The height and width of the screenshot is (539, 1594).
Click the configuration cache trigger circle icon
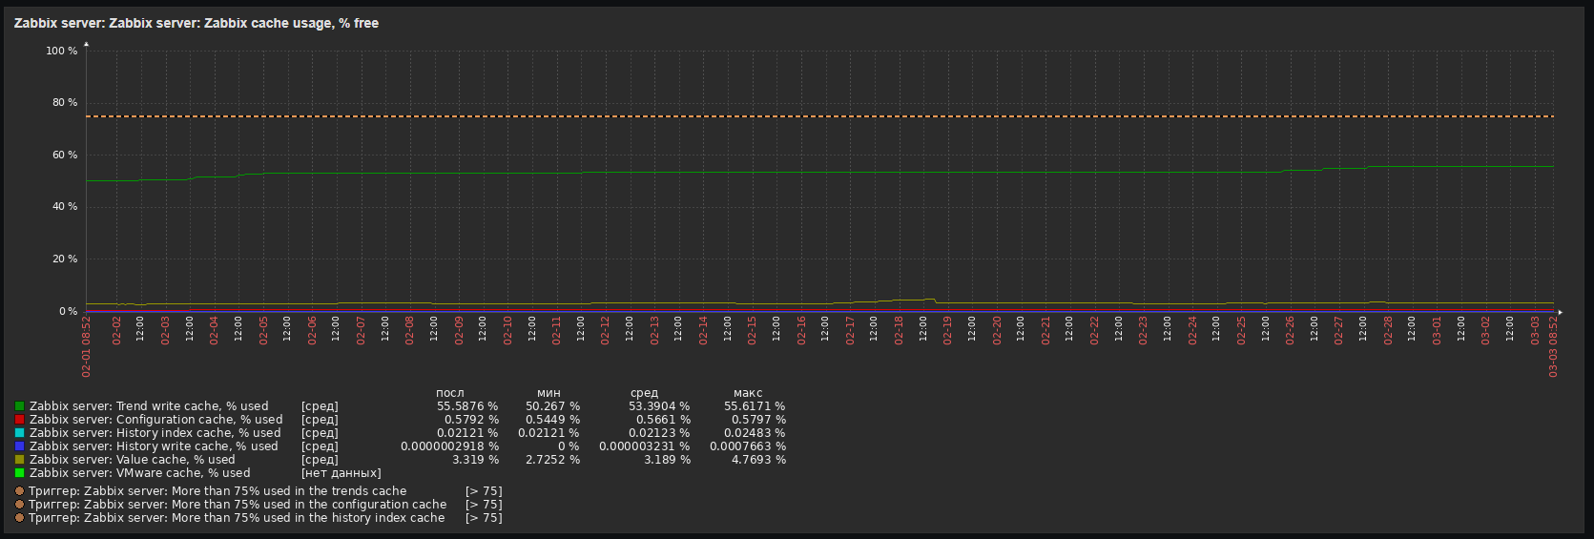[20, 505]
